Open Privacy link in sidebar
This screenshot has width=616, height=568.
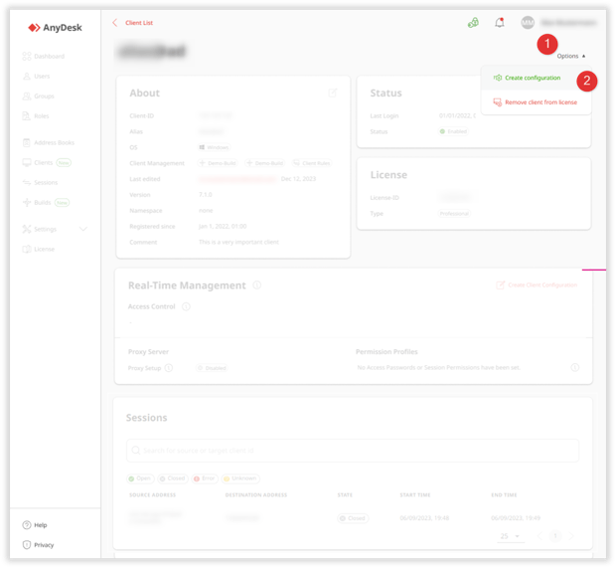(44, 545)
